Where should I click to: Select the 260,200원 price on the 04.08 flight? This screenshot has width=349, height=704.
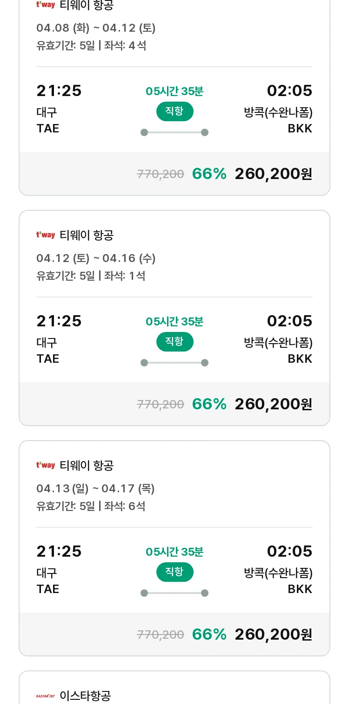(x=274, y=173)
